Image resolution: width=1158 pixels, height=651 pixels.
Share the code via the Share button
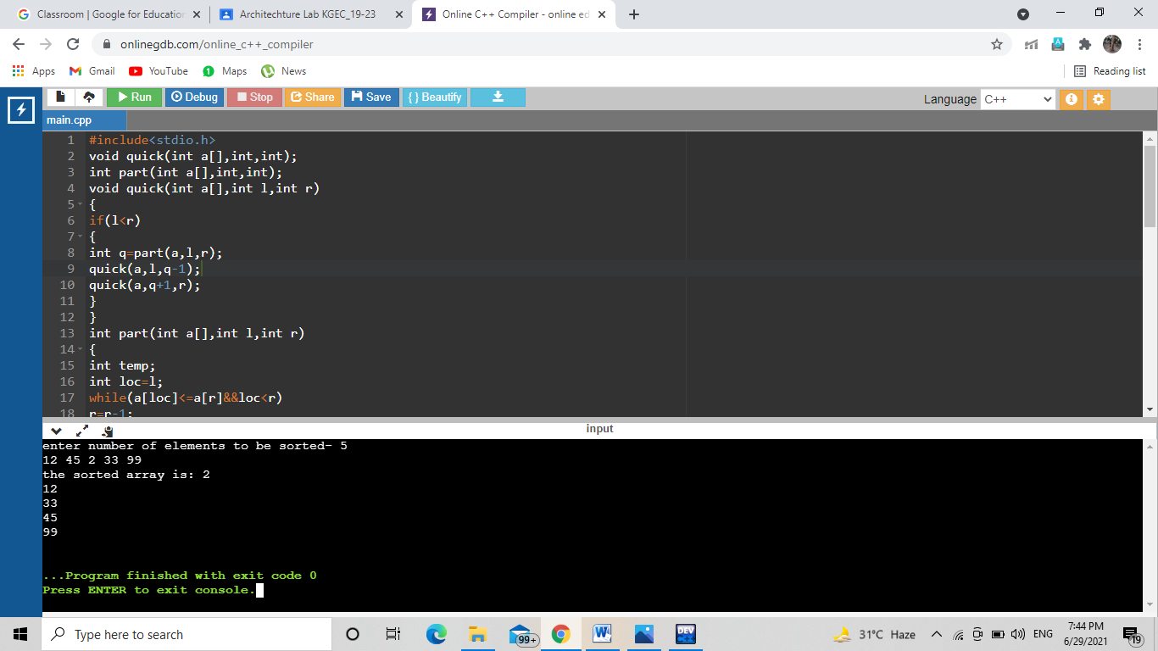pyautogui.click(x=312, y=97)
